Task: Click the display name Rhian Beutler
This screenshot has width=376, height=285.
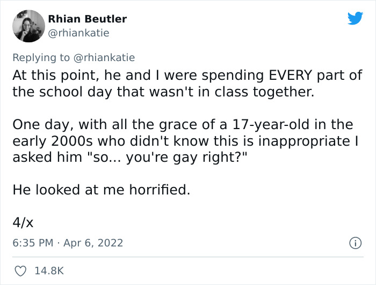Action: tap(88, 19)
